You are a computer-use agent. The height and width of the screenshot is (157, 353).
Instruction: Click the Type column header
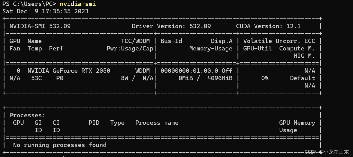tap(117, 123)
